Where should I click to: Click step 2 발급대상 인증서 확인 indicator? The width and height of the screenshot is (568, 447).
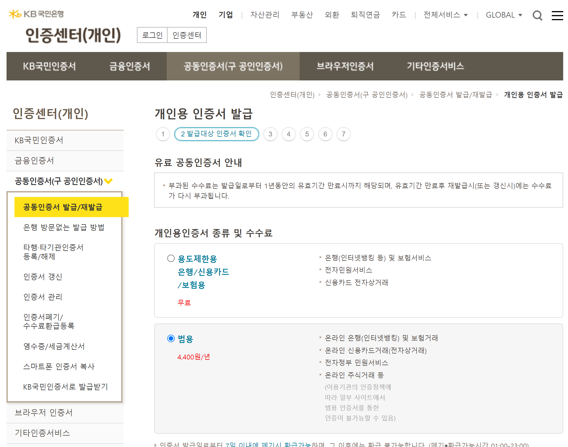coord(216,134)
